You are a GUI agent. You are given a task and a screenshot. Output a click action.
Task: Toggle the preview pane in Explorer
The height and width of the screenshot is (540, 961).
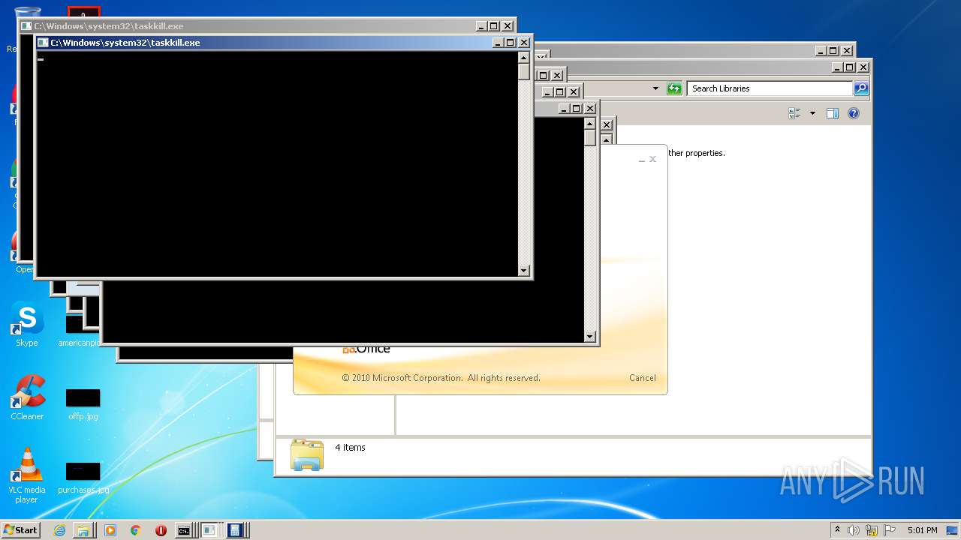pyautogui.click(x=832, y=113)
